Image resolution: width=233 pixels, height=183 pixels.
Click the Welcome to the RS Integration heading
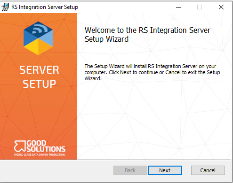click(x=147, y=35)
